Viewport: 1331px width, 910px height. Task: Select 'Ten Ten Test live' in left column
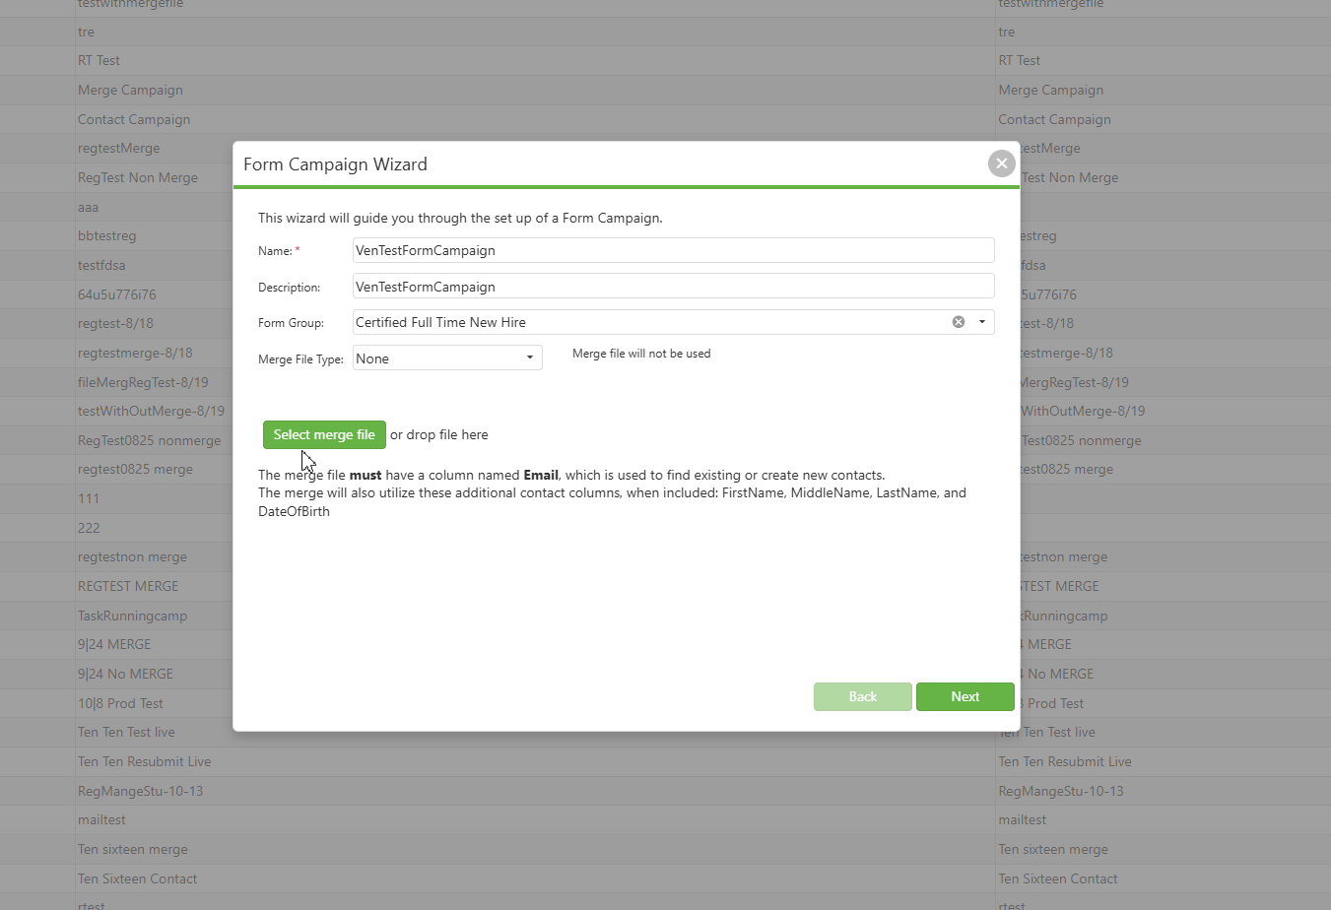pyautogui.click(x=126, y=732)
